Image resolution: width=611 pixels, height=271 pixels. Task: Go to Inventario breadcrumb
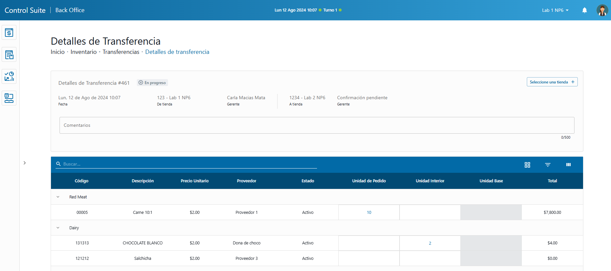click(x=84, y=52)
